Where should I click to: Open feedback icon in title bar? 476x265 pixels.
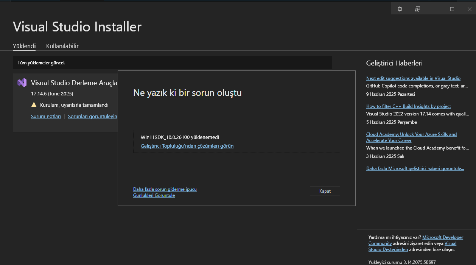tap(417, 9)
